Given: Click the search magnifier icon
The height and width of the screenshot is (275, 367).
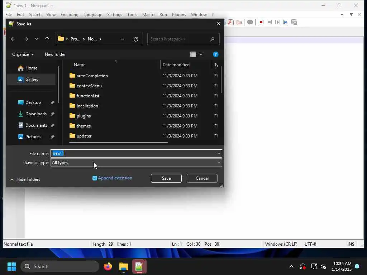Looking at the screenshot, I should coord(212,39).
